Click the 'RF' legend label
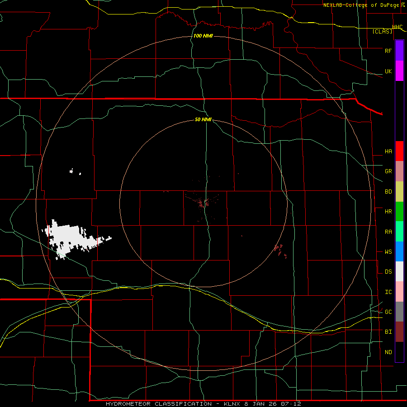407x407 pixels. coord(388,51)
